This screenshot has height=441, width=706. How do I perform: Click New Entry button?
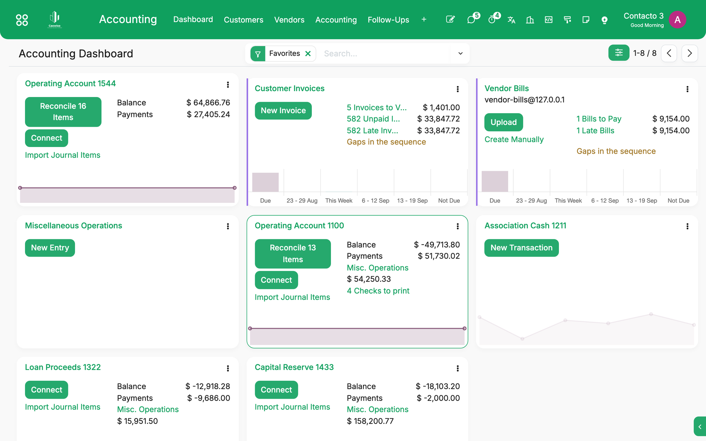point(50,248)
